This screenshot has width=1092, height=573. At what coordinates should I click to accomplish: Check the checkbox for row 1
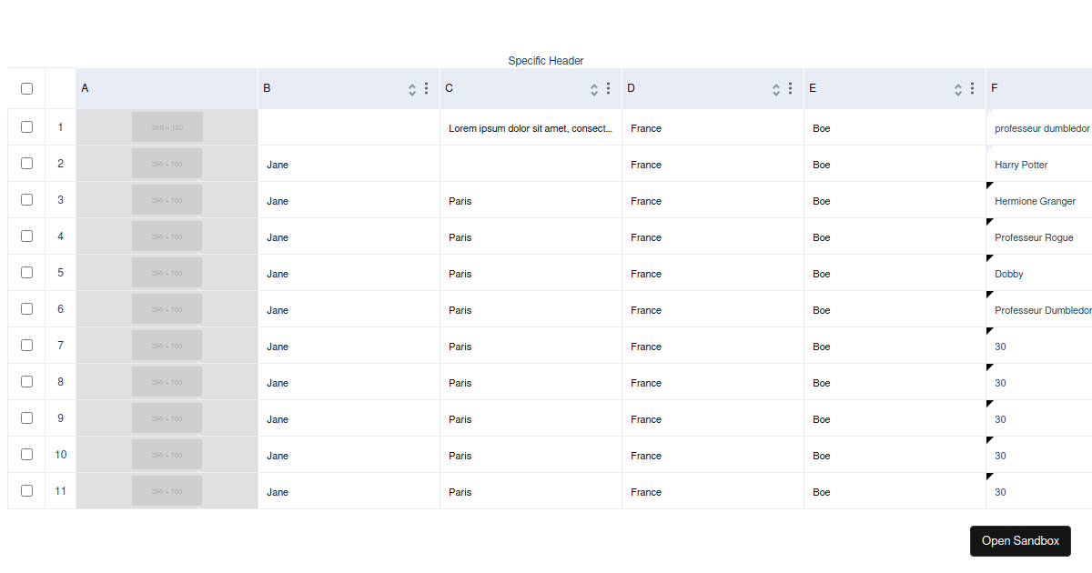coord(26,127)
